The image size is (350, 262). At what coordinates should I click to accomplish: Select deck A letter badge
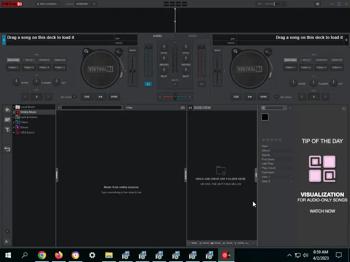(x=4, y=40)
